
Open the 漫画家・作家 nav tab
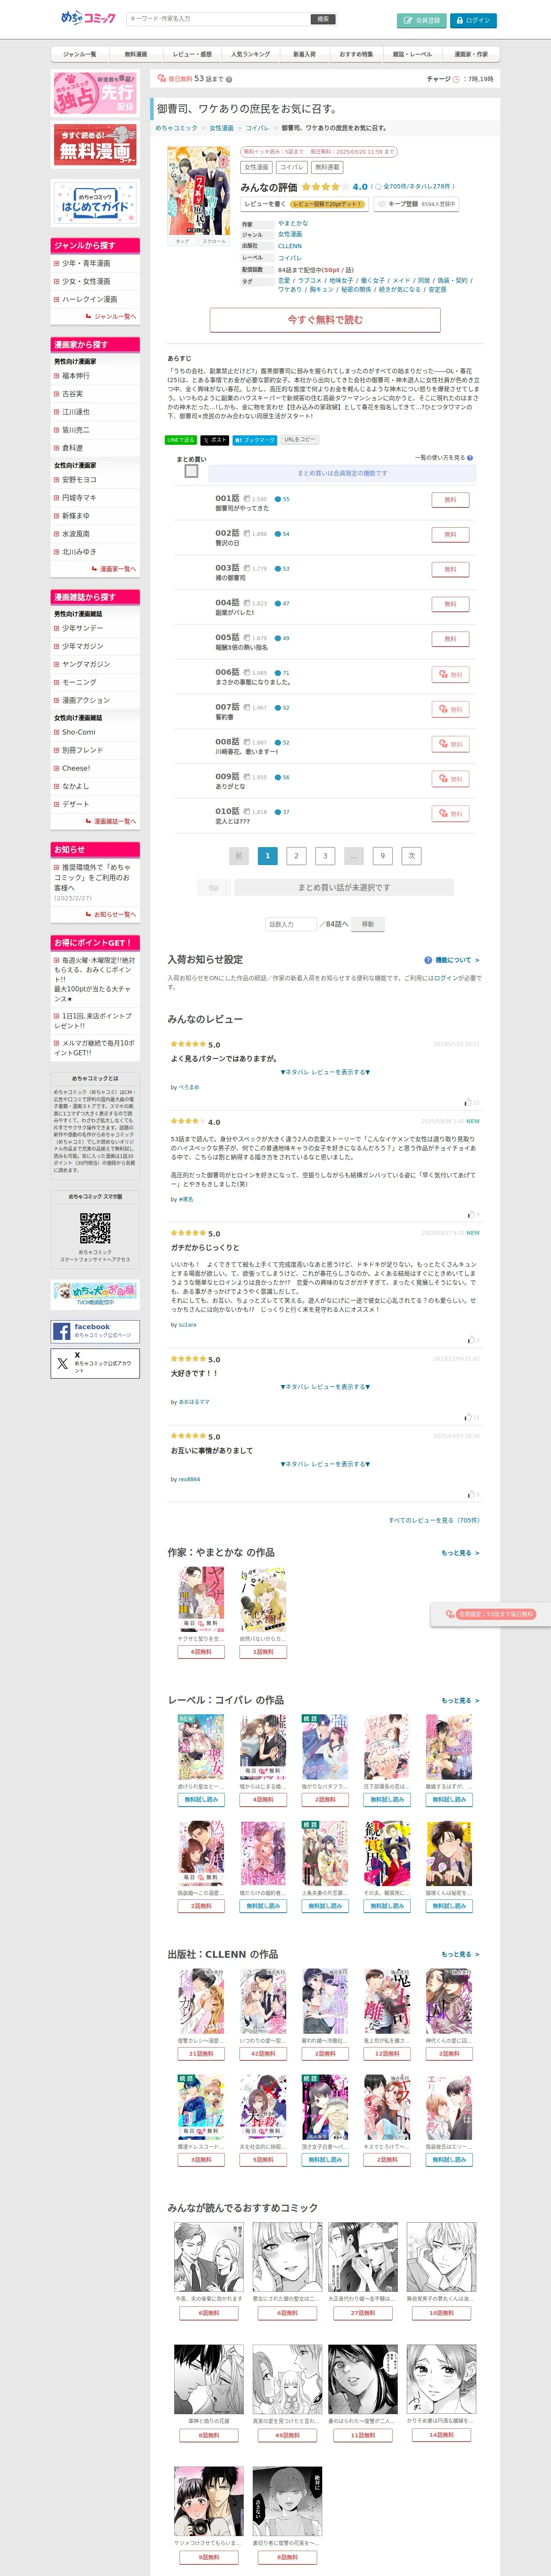471,54
